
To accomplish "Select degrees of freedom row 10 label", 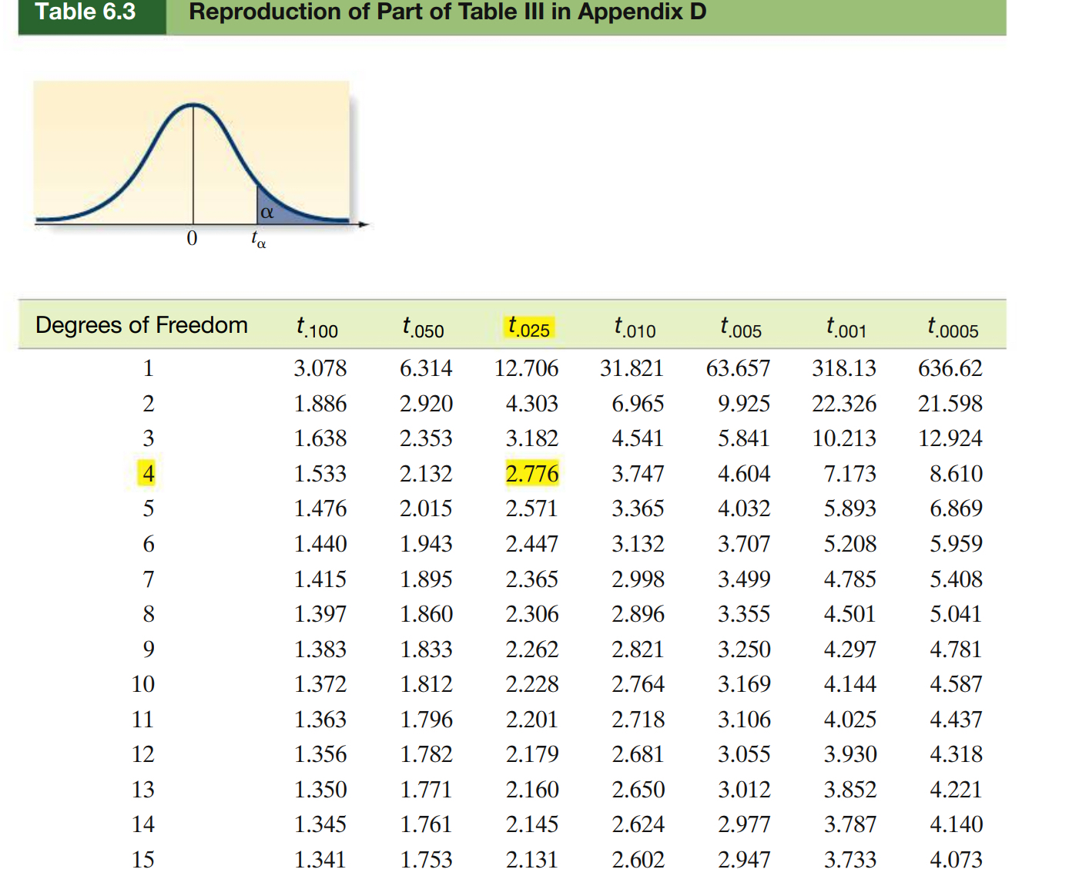I will tap(143, 684).
